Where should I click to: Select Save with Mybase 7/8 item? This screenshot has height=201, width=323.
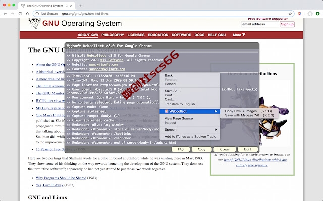249,115
